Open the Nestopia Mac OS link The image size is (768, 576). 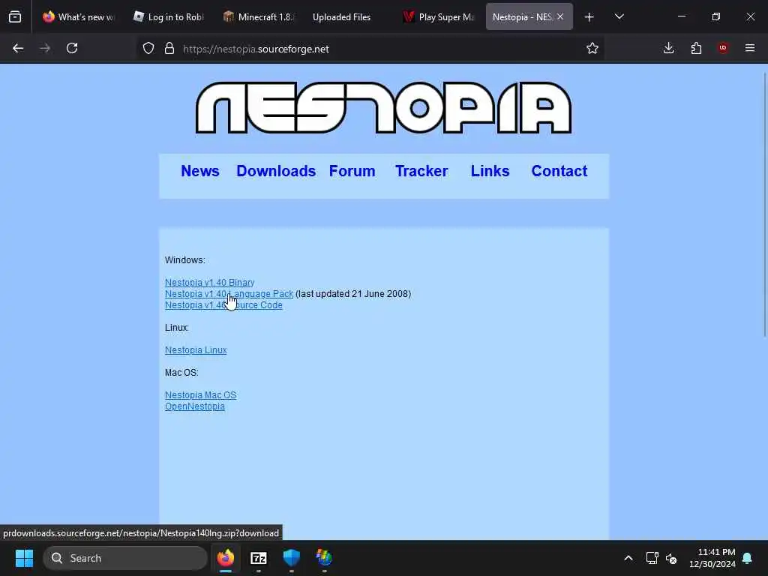(200, 395)
